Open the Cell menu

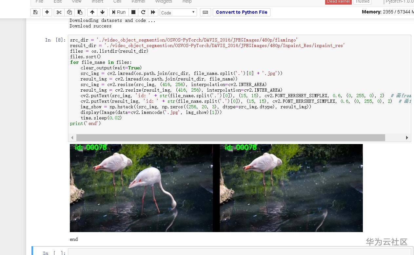tap(117, 2)
